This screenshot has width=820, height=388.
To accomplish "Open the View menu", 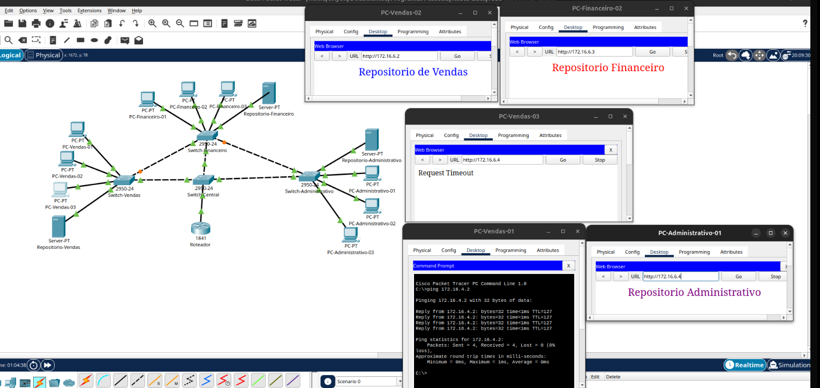I will pyautogui.click(x=48, y=11).
